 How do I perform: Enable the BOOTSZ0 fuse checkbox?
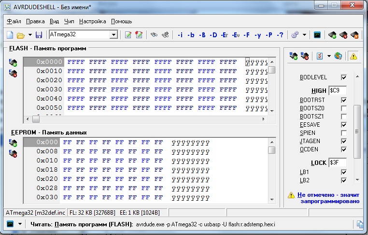click(344, 108)
